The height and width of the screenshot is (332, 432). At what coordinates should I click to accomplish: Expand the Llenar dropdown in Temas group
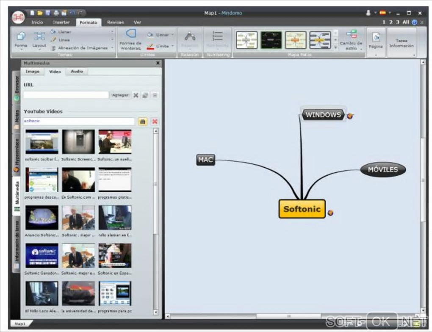(x=112, y=32)
